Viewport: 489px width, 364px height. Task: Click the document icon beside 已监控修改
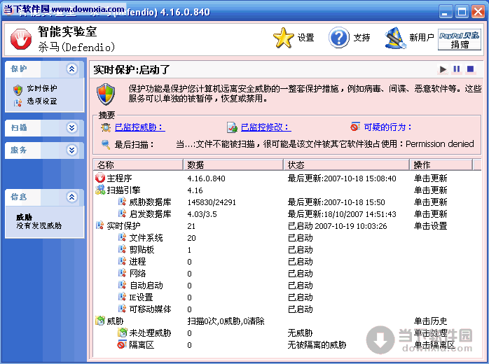[x=232, y=127]
